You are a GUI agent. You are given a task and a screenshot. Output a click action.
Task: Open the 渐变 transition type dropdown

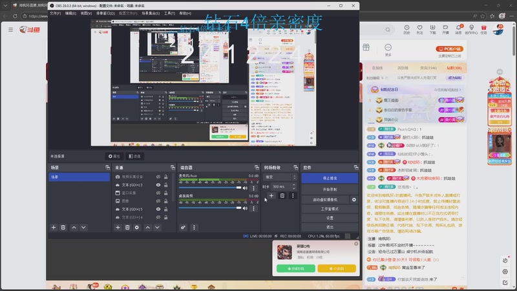pos(280,177)
